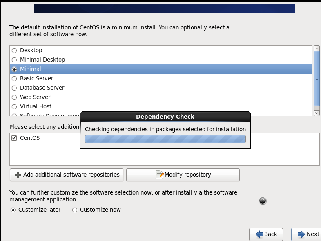
Task: Click the software list scrollbar thumb
Action: pos(317,77)
